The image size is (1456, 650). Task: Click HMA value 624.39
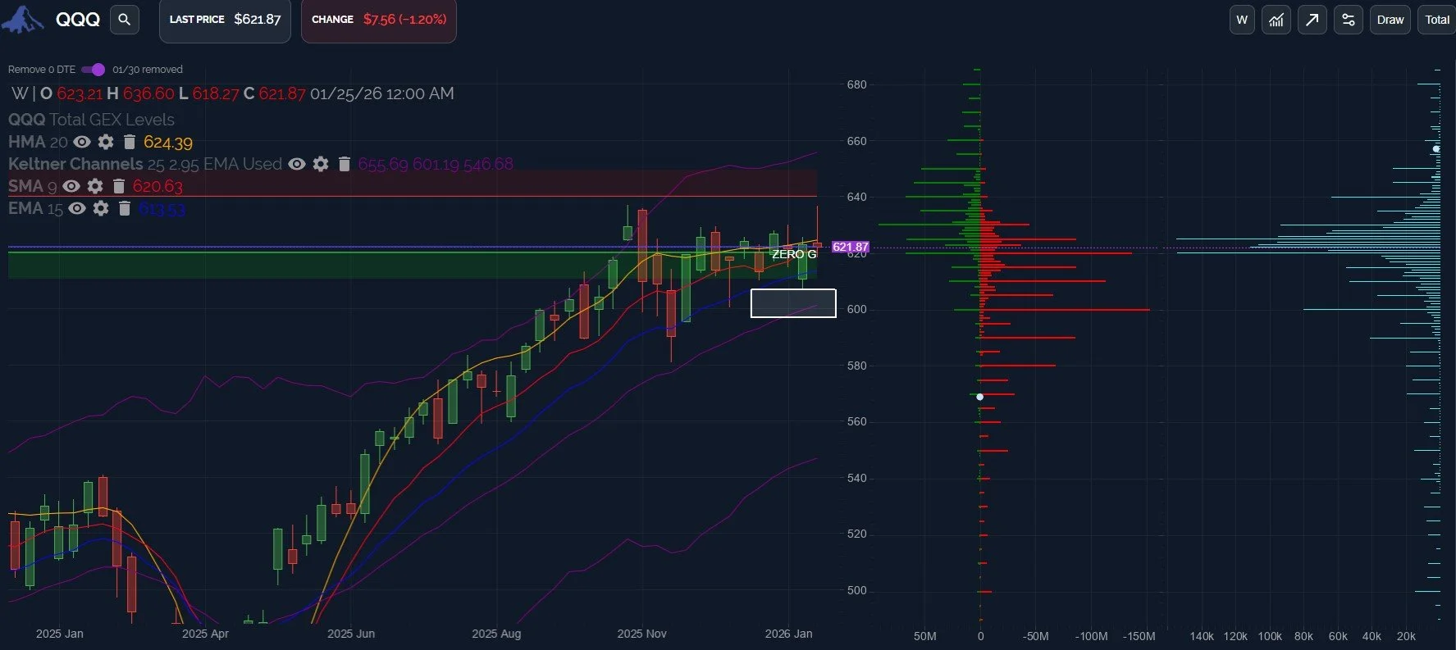tap(168, 143)
